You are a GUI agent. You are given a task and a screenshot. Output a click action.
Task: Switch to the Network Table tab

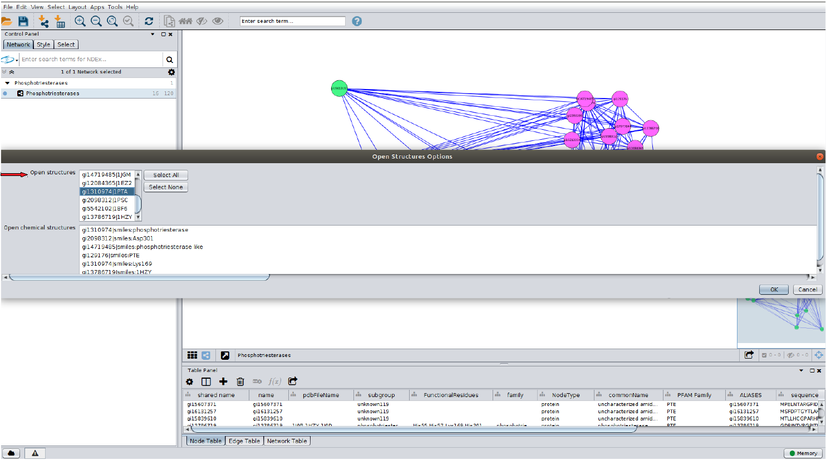tap(287, 441)
